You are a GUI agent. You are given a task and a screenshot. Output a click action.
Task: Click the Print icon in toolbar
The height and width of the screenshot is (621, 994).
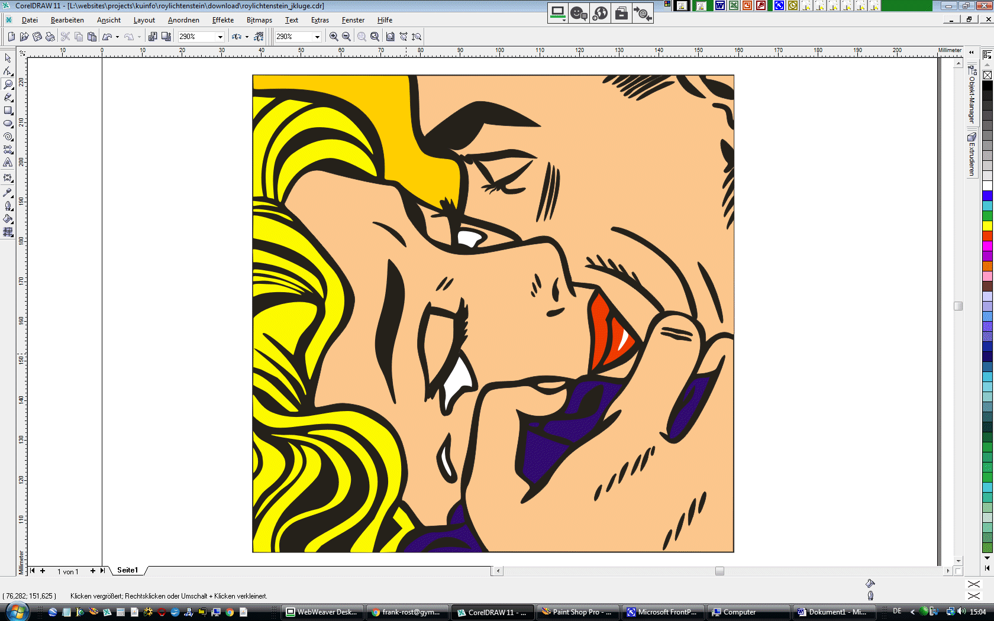click(x=50, y=37)
